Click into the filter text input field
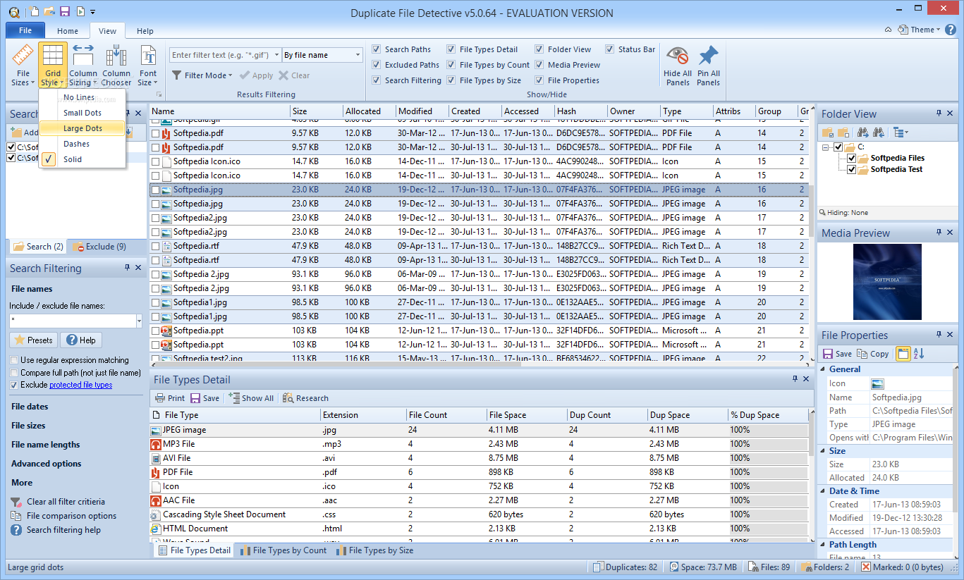This screenshot has height=580, width=964. (x=221, y=55)
